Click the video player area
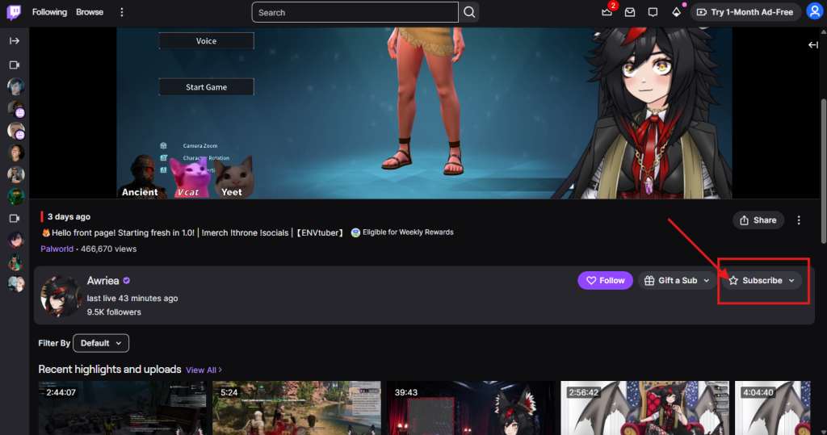Image resolution: width=827 pixels, height=435 pixels. click(x=424, y=113)
